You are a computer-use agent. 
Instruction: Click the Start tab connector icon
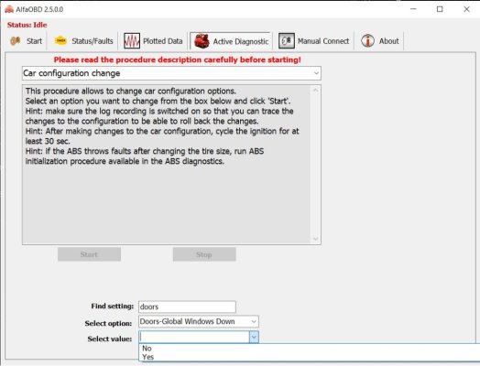pyautogui.click(x=16, y=40)
